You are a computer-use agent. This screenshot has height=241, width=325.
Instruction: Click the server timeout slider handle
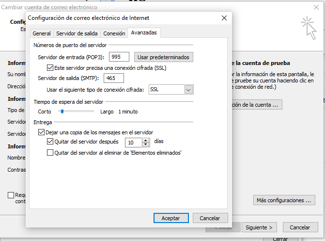click(62, 111)
